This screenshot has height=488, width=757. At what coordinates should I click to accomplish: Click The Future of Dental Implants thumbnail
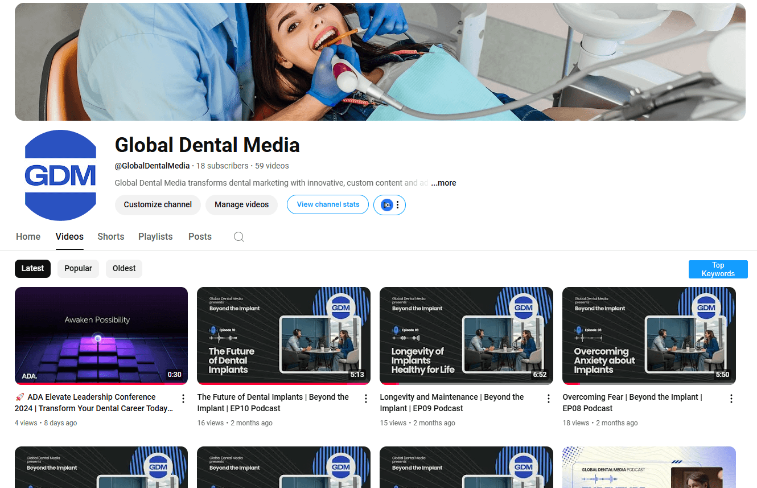(x=283, y=336)
